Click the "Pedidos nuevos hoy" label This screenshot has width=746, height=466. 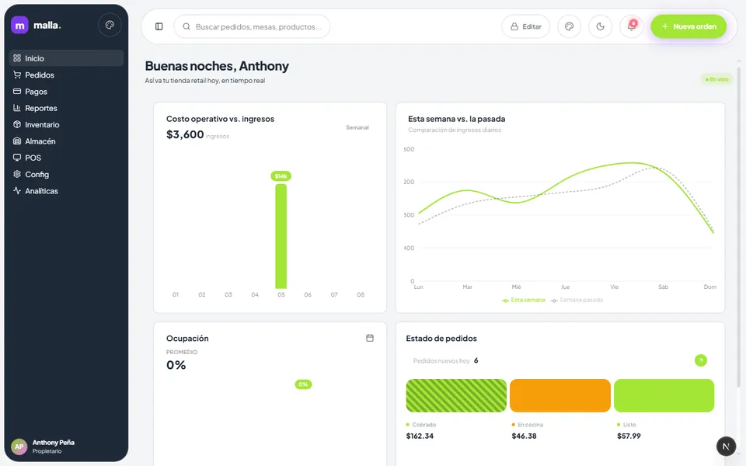click(441, 361)
